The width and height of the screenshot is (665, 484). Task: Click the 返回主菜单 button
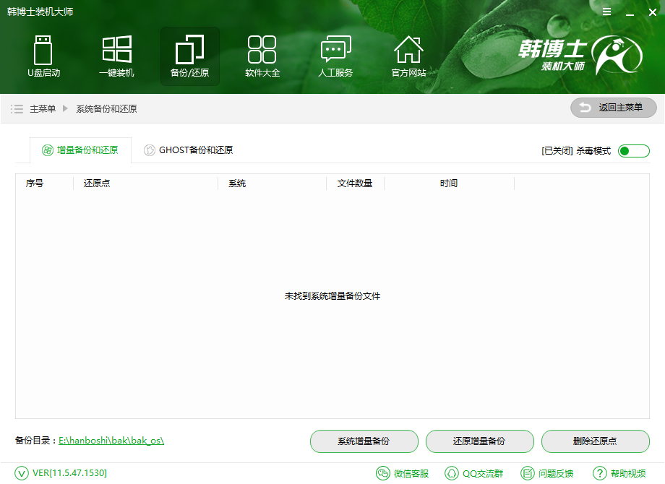pyautogui.click(x=613, y=108)
